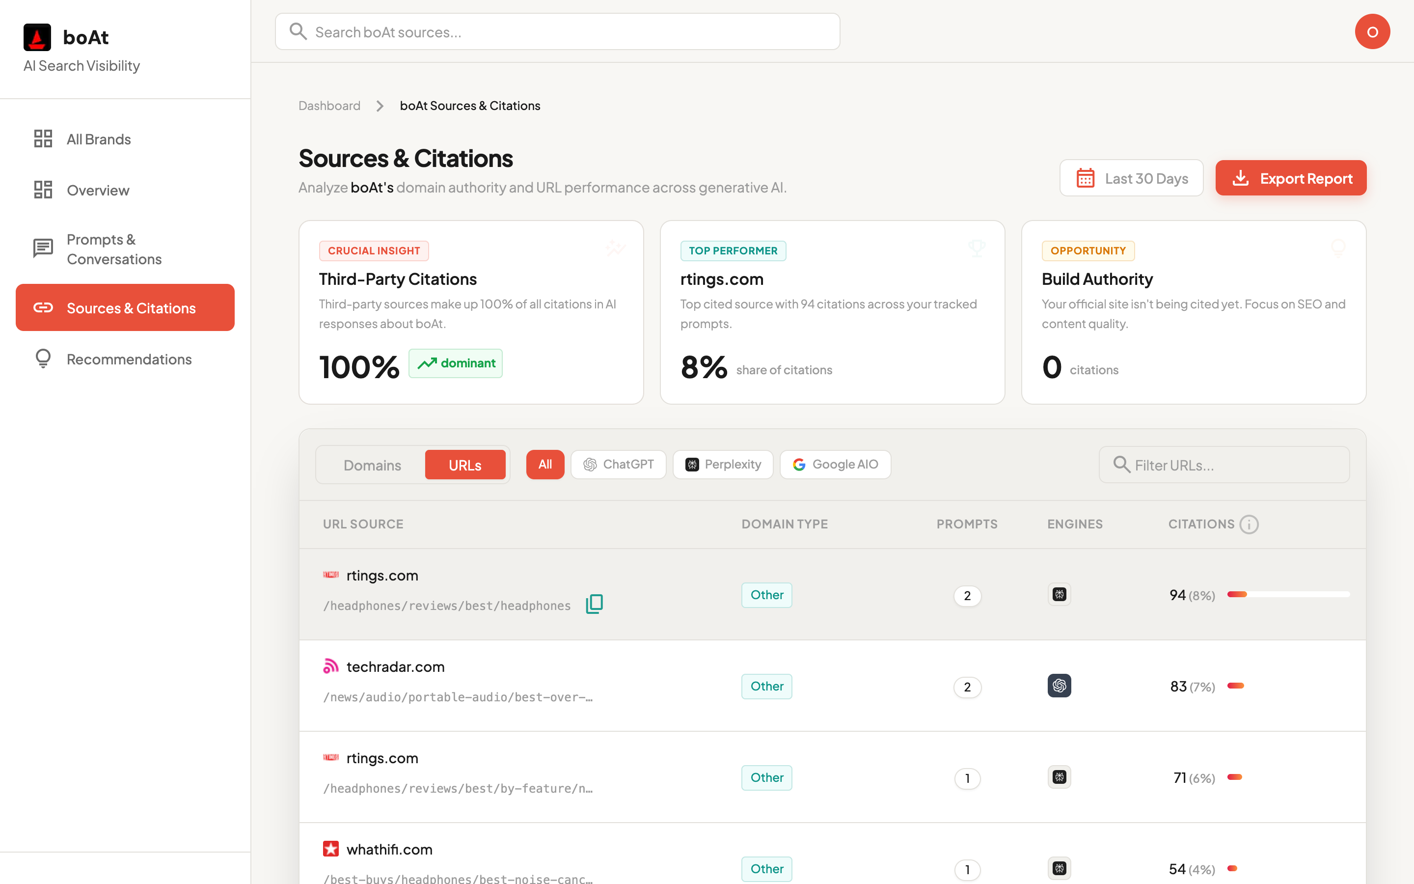Open All Brands from the grid icon

point(43,139)
